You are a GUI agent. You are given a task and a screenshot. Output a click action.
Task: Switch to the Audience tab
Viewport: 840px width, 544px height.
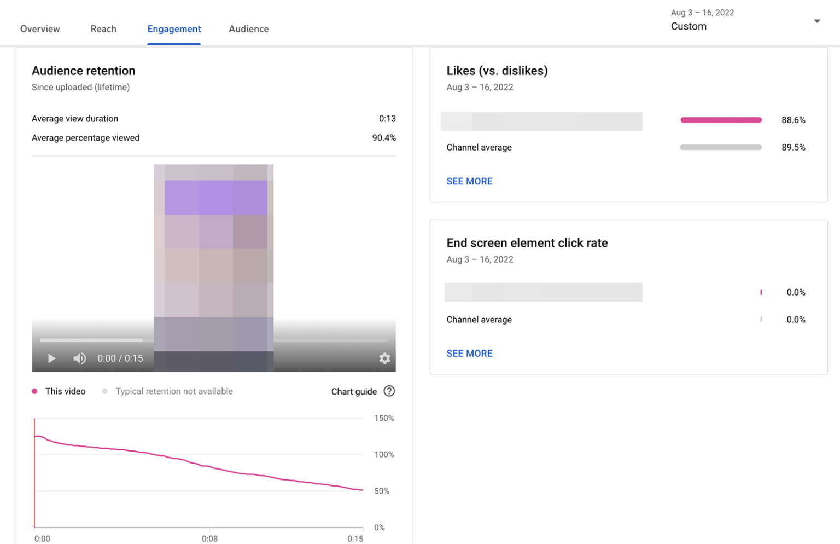pos(248,28)
